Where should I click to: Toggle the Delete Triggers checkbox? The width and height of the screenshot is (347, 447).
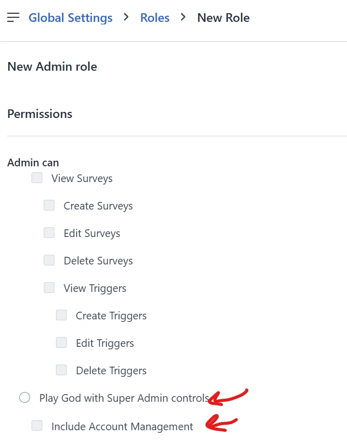[61, 370]
